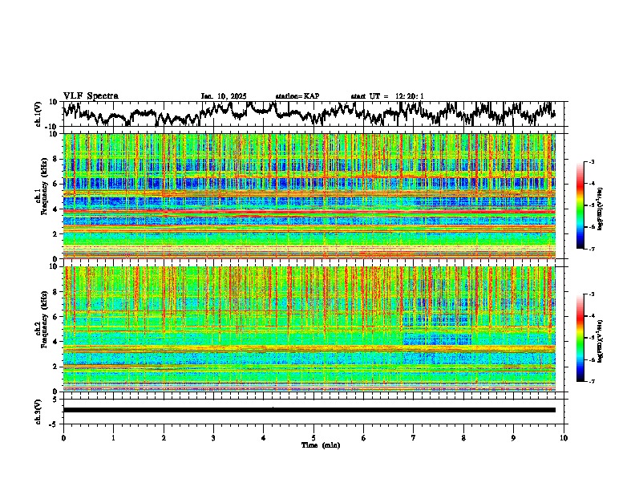Click the ch.1 voltage waveform trace
635x491 pixels.
[309, 113]
